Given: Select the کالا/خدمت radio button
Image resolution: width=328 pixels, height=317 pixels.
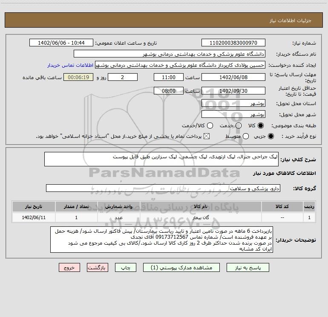Looking at the screenshot, I should pyautogui.click(x=210, y=126).
